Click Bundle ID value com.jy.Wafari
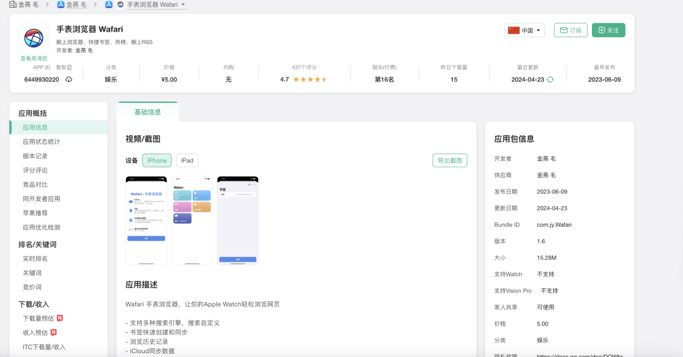Image resolution: width=683 pixels, height=357 pixels. [554, 225]
